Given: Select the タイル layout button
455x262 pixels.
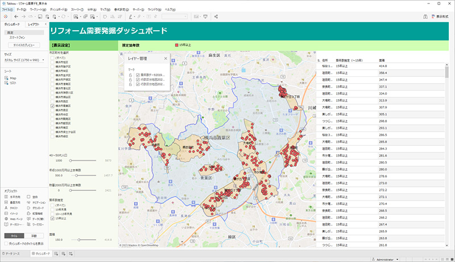Looking at the screenshot, I should 14,236.
